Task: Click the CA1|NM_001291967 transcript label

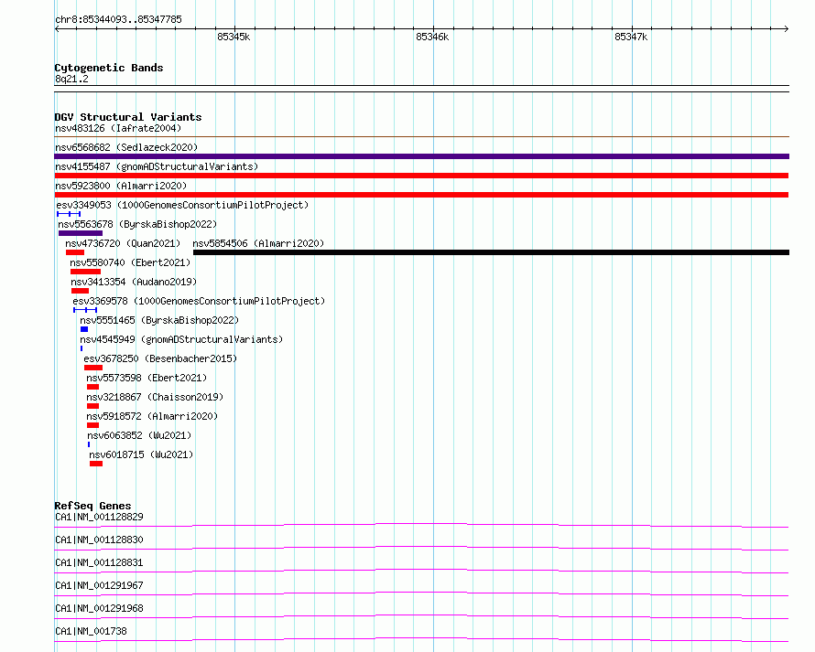Action: pyautogui.click(x=99, y=585)
